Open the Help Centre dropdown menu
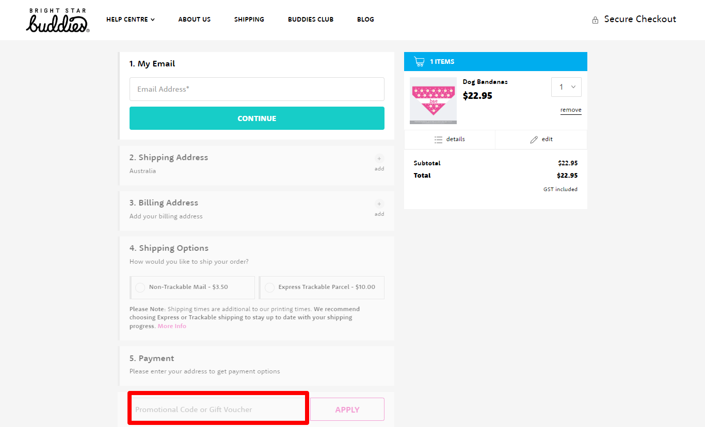Screen dimensions: 705x427 (x=130, y=19)
